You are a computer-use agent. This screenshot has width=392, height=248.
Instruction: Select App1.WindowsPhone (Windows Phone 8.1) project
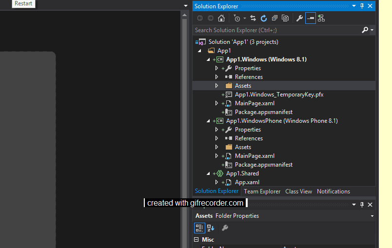click(x=282, y=121)
